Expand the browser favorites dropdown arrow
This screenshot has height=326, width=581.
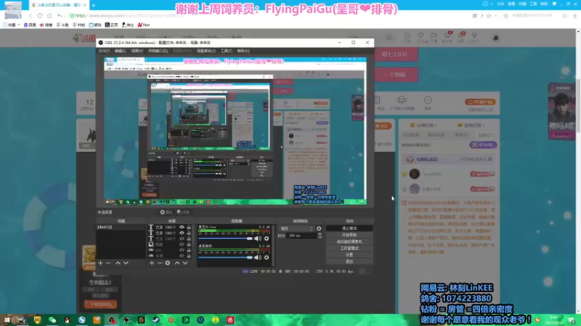pos(19,25)
